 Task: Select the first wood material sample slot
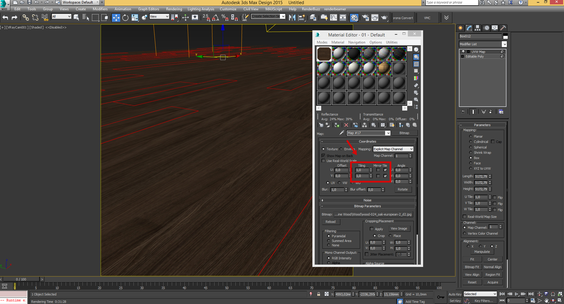pos(324,54)
